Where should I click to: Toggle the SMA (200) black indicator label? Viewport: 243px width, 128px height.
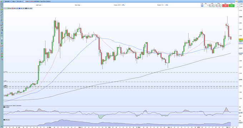(29, 8)
